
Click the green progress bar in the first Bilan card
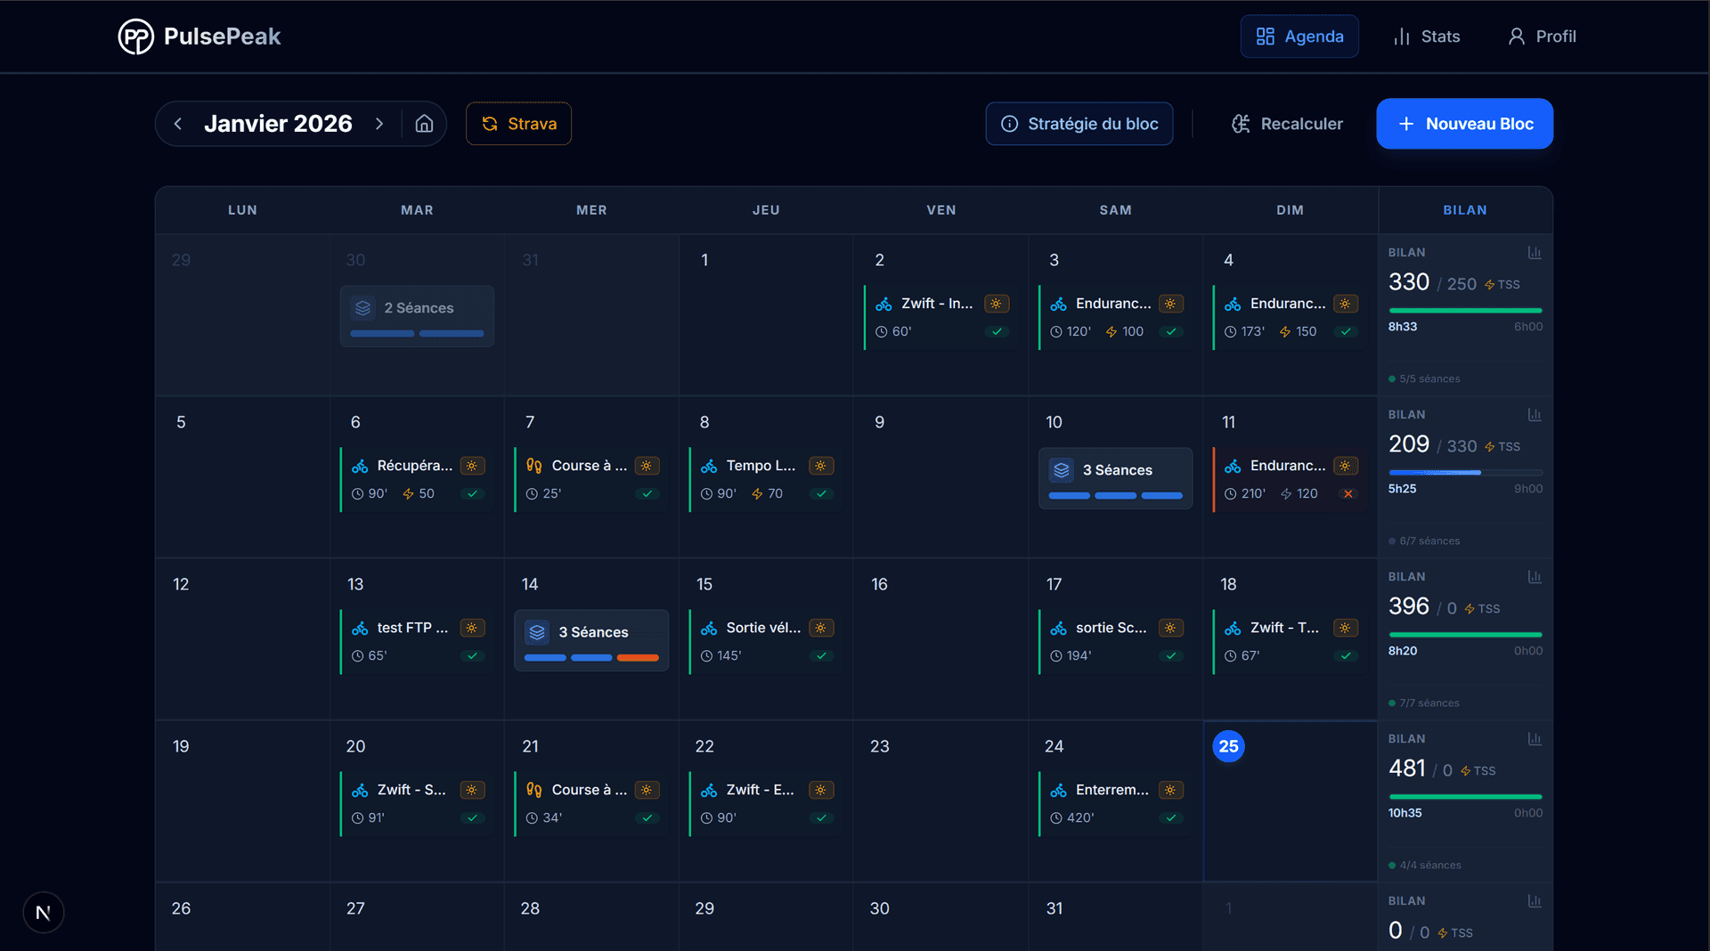1464,311
